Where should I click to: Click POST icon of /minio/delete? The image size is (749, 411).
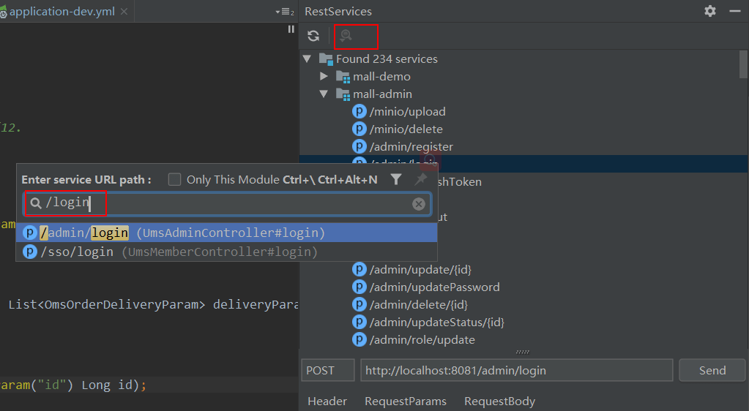click(x=359, y=129)
